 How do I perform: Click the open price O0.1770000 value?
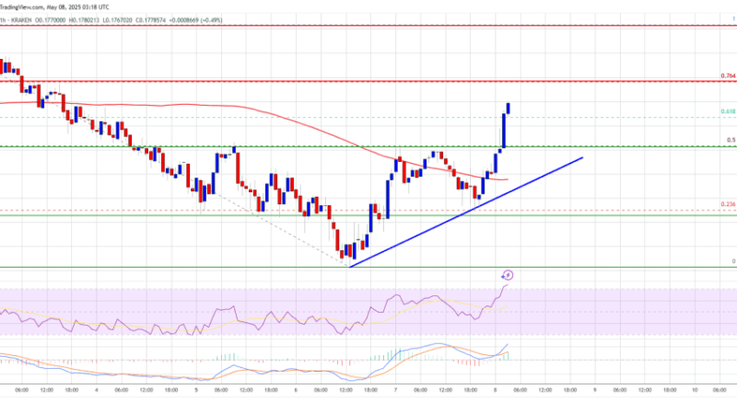pyautogui.click(x=51, y=20)
